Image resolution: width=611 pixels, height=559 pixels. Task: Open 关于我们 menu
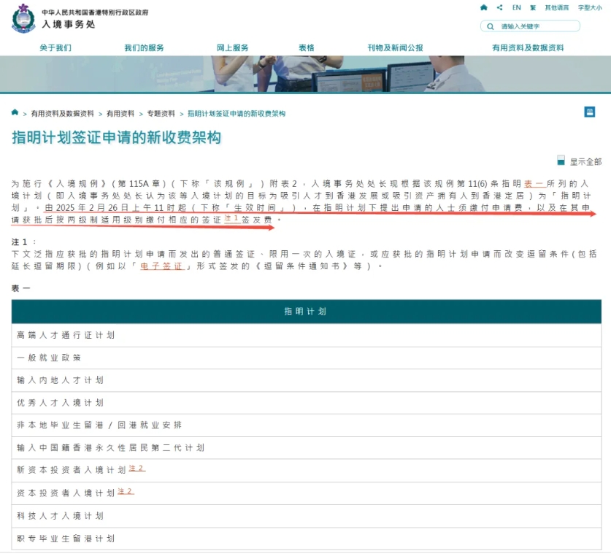click(x=55, y=47)
